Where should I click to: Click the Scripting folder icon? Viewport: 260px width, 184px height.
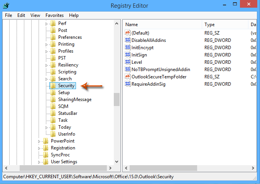[x=53, y=72]
